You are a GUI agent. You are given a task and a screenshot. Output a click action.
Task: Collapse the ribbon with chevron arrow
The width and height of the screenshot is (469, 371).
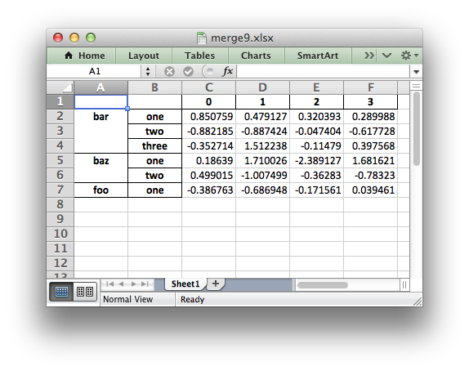386,56
